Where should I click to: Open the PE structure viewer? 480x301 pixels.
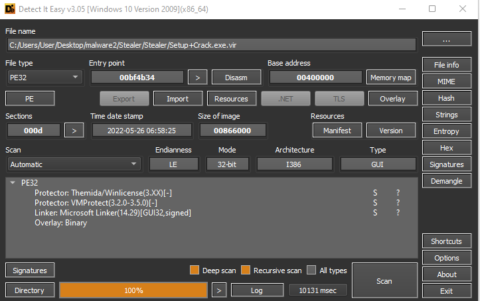click(x=30, y=98)
